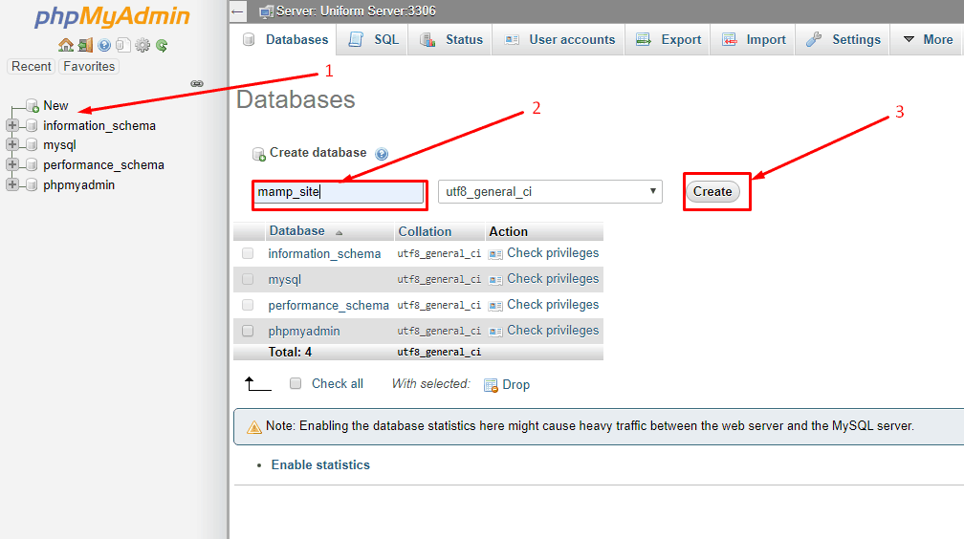Tick the information_schema row checkbox
This screenshot has width=964, height=539.
pyautogui.click(x=248, y=253)
